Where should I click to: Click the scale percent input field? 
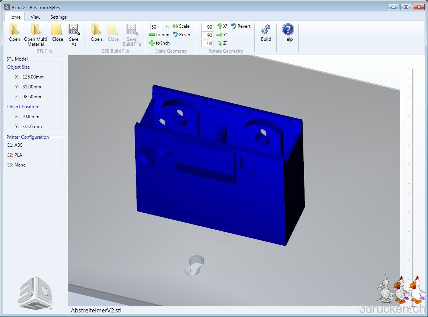click(x=156, y=26)
